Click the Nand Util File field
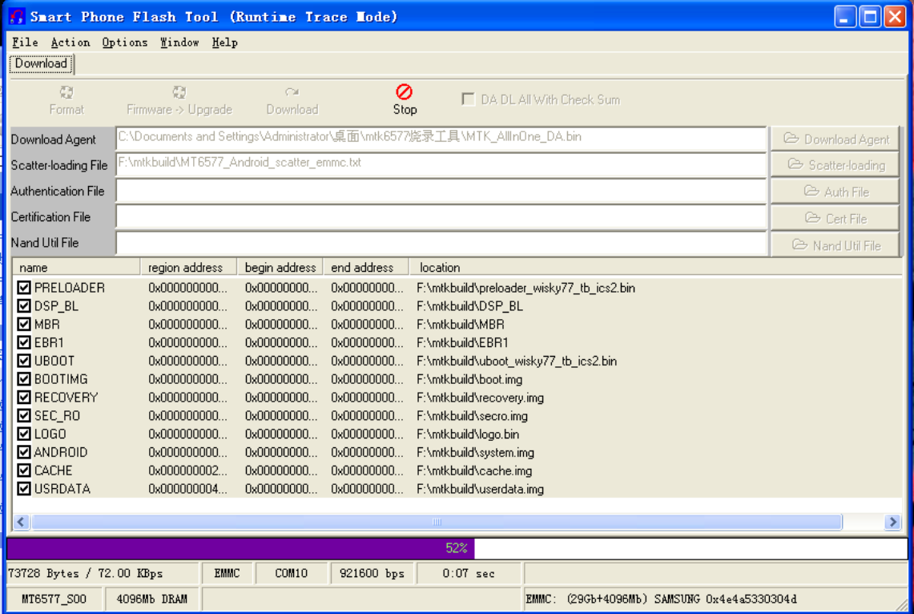The image size is (914, 614). pyautogui.click(x=441, y=244)
